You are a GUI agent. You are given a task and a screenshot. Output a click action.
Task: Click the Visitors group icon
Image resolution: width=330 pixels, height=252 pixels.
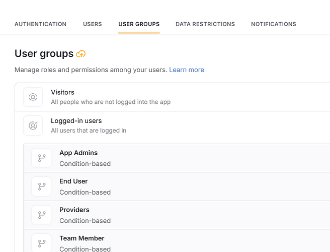click(33, 97)
